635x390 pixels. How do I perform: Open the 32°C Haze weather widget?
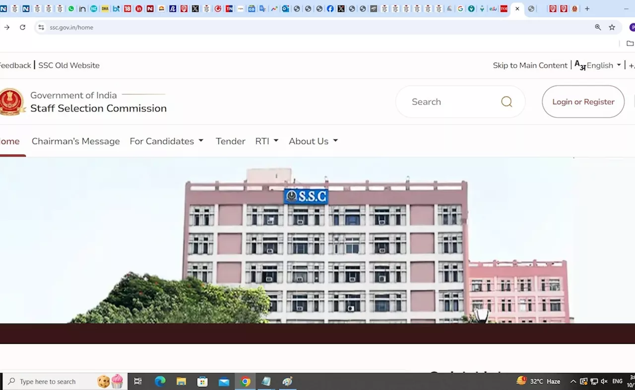(538, 381)
